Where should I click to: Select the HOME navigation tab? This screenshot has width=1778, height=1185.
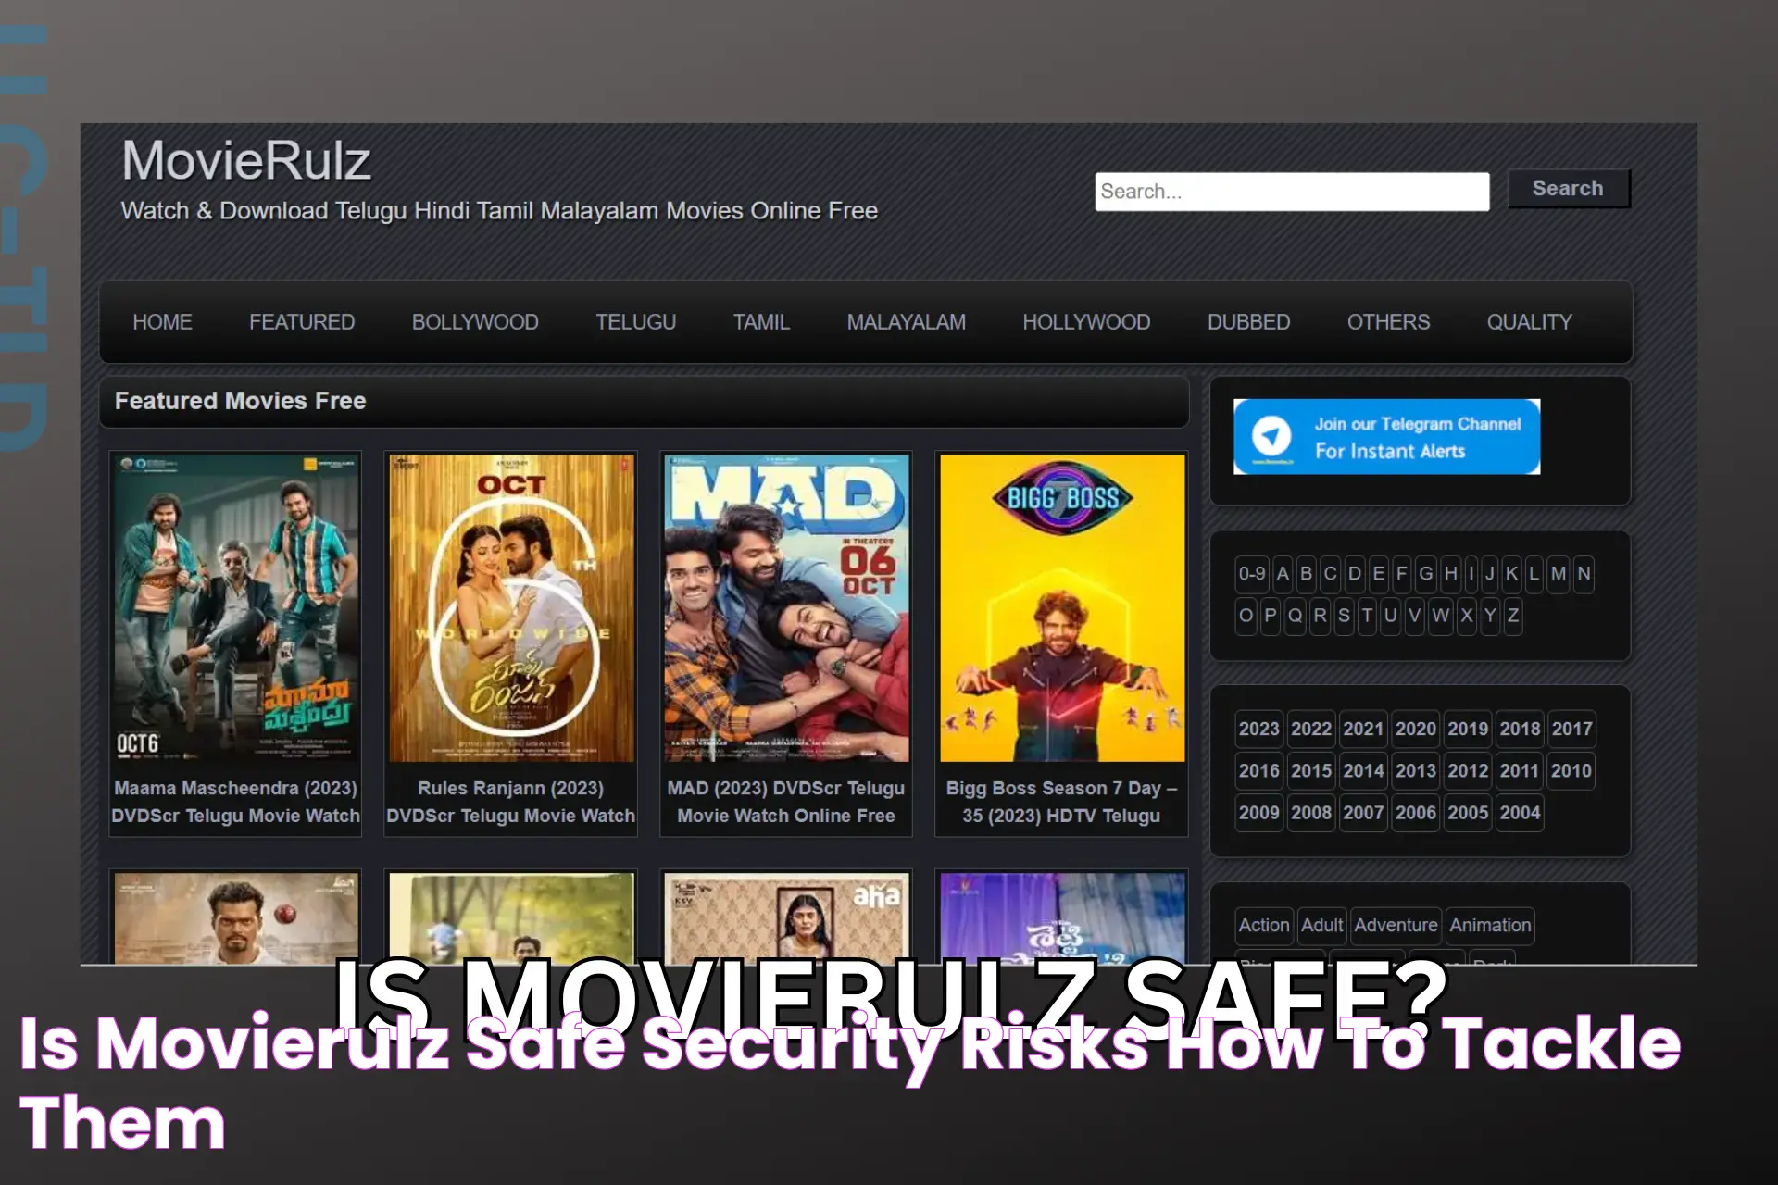coord(161,321)
